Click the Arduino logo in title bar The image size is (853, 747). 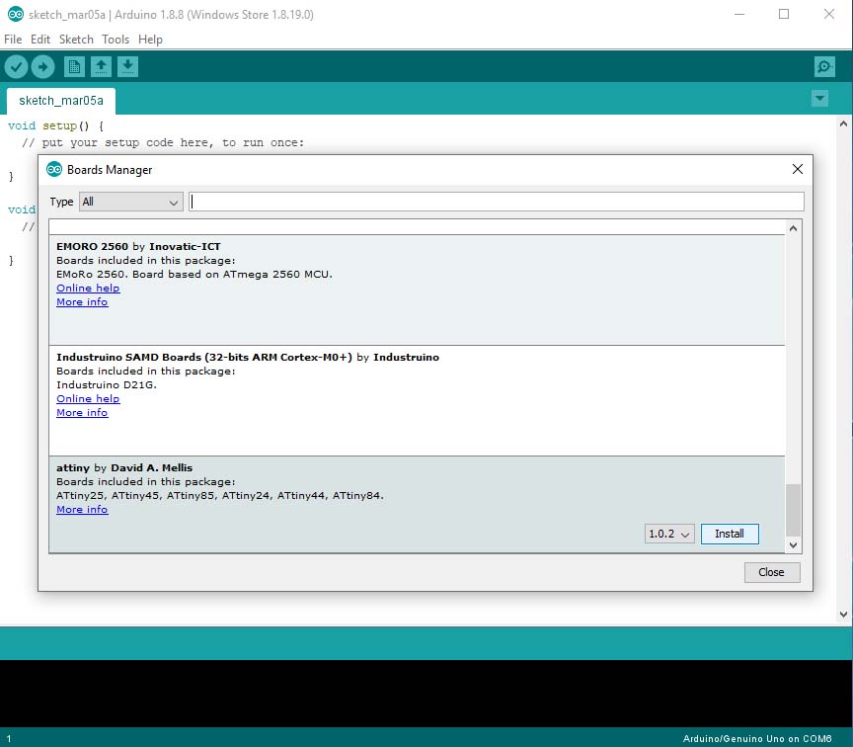tap(16, 14)
